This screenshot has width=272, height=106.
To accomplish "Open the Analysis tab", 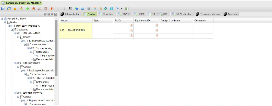I will coord(230,14).
